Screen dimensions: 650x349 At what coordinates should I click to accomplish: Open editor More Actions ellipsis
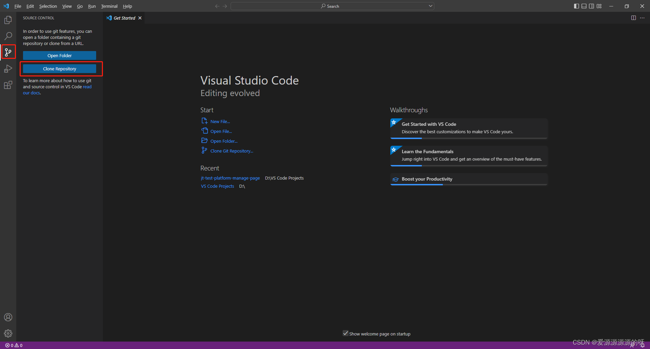coord(642,18)
